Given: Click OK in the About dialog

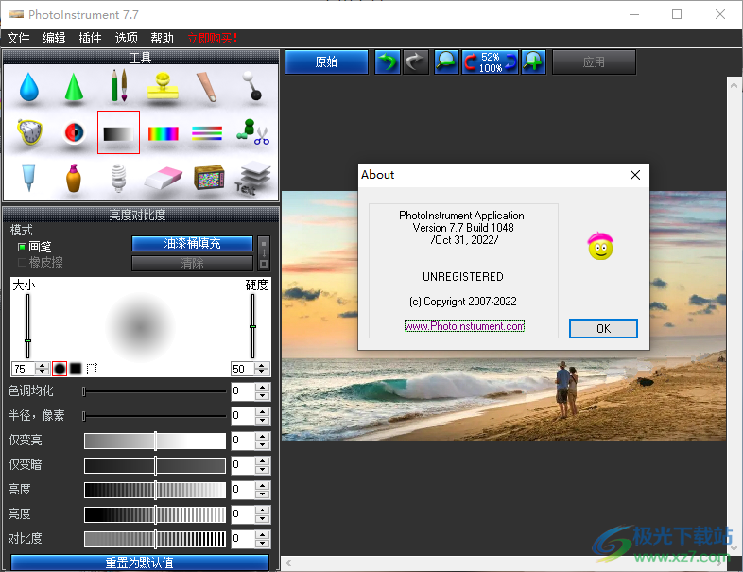Looking at the screenshot, I should (x=603, y=328).
